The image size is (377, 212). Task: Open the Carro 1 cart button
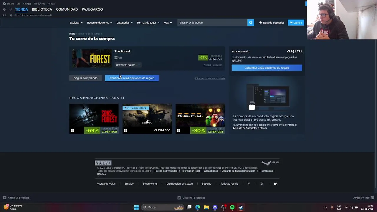coord(296,23)
